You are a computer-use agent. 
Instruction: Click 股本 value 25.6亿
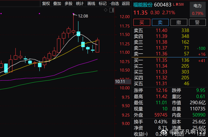(x=199, y=122)
